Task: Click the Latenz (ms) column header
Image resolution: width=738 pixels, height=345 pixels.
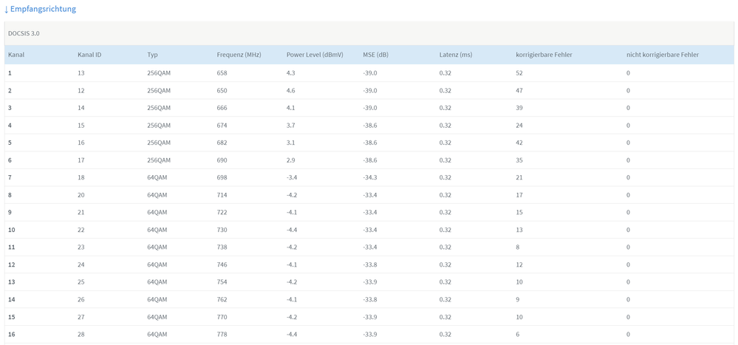Action: 455,55
